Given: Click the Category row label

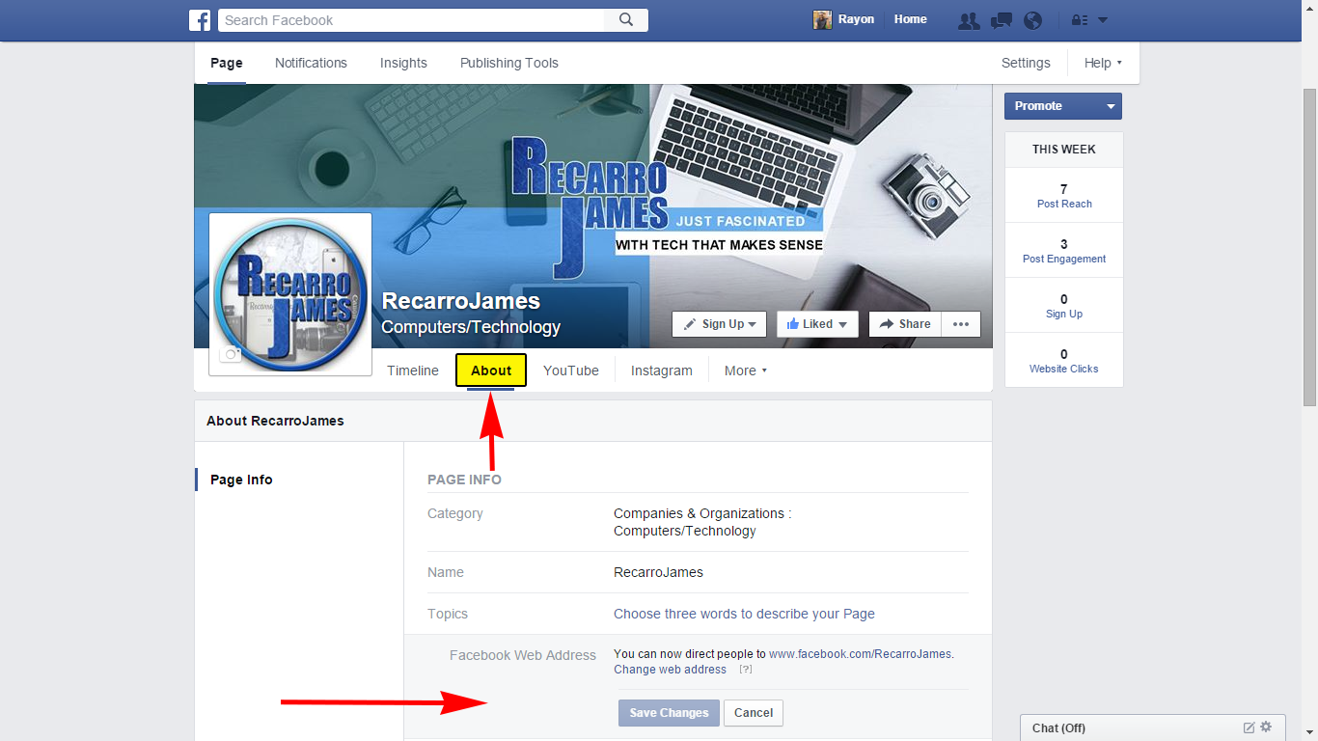Looking at the screenshot, I should click(x=455, y=513).
